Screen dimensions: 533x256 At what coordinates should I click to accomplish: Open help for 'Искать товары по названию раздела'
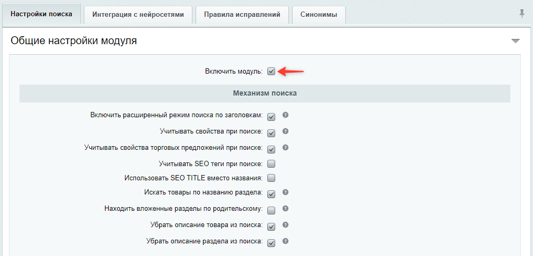286,192
